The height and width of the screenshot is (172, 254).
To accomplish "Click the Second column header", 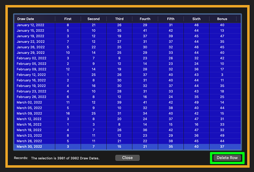I will click(x=93, y=19).
